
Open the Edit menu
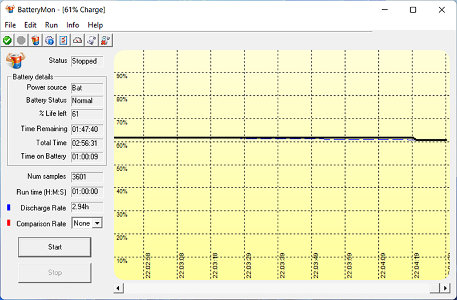click(30, 25)
